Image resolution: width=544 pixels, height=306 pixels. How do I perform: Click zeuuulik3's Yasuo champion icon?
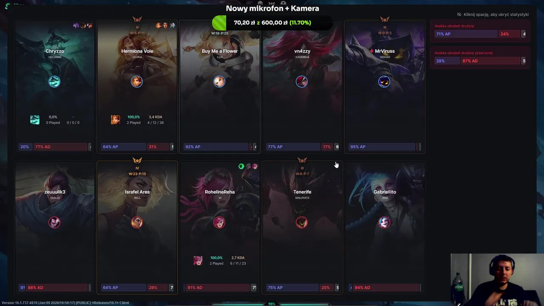click(x=54, y=222)
